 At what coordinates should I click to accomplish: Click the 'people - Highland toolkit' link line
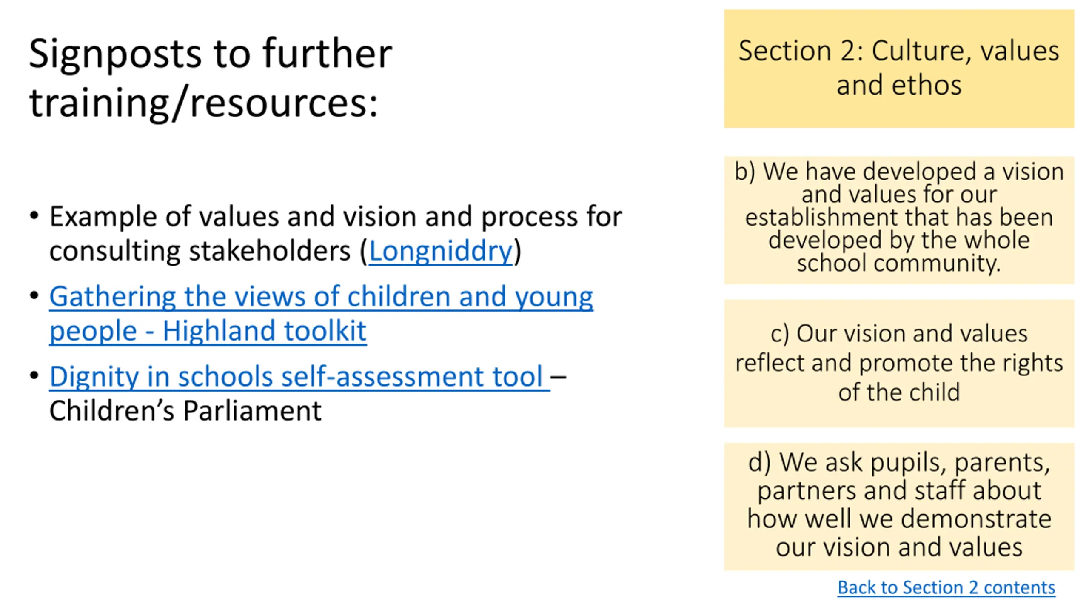click(208, 331)
